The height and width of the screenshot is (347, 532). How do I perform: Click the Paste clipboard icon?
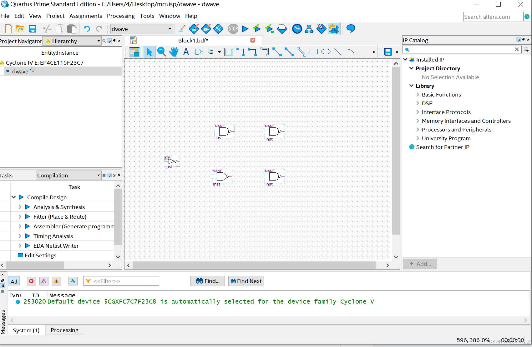[72, 29]
